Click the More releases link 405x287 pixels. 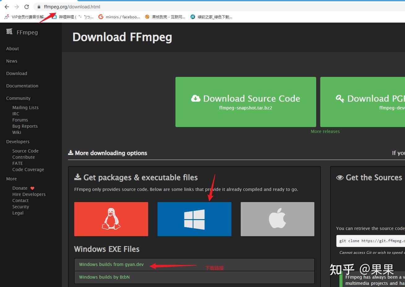coord(325,131)
